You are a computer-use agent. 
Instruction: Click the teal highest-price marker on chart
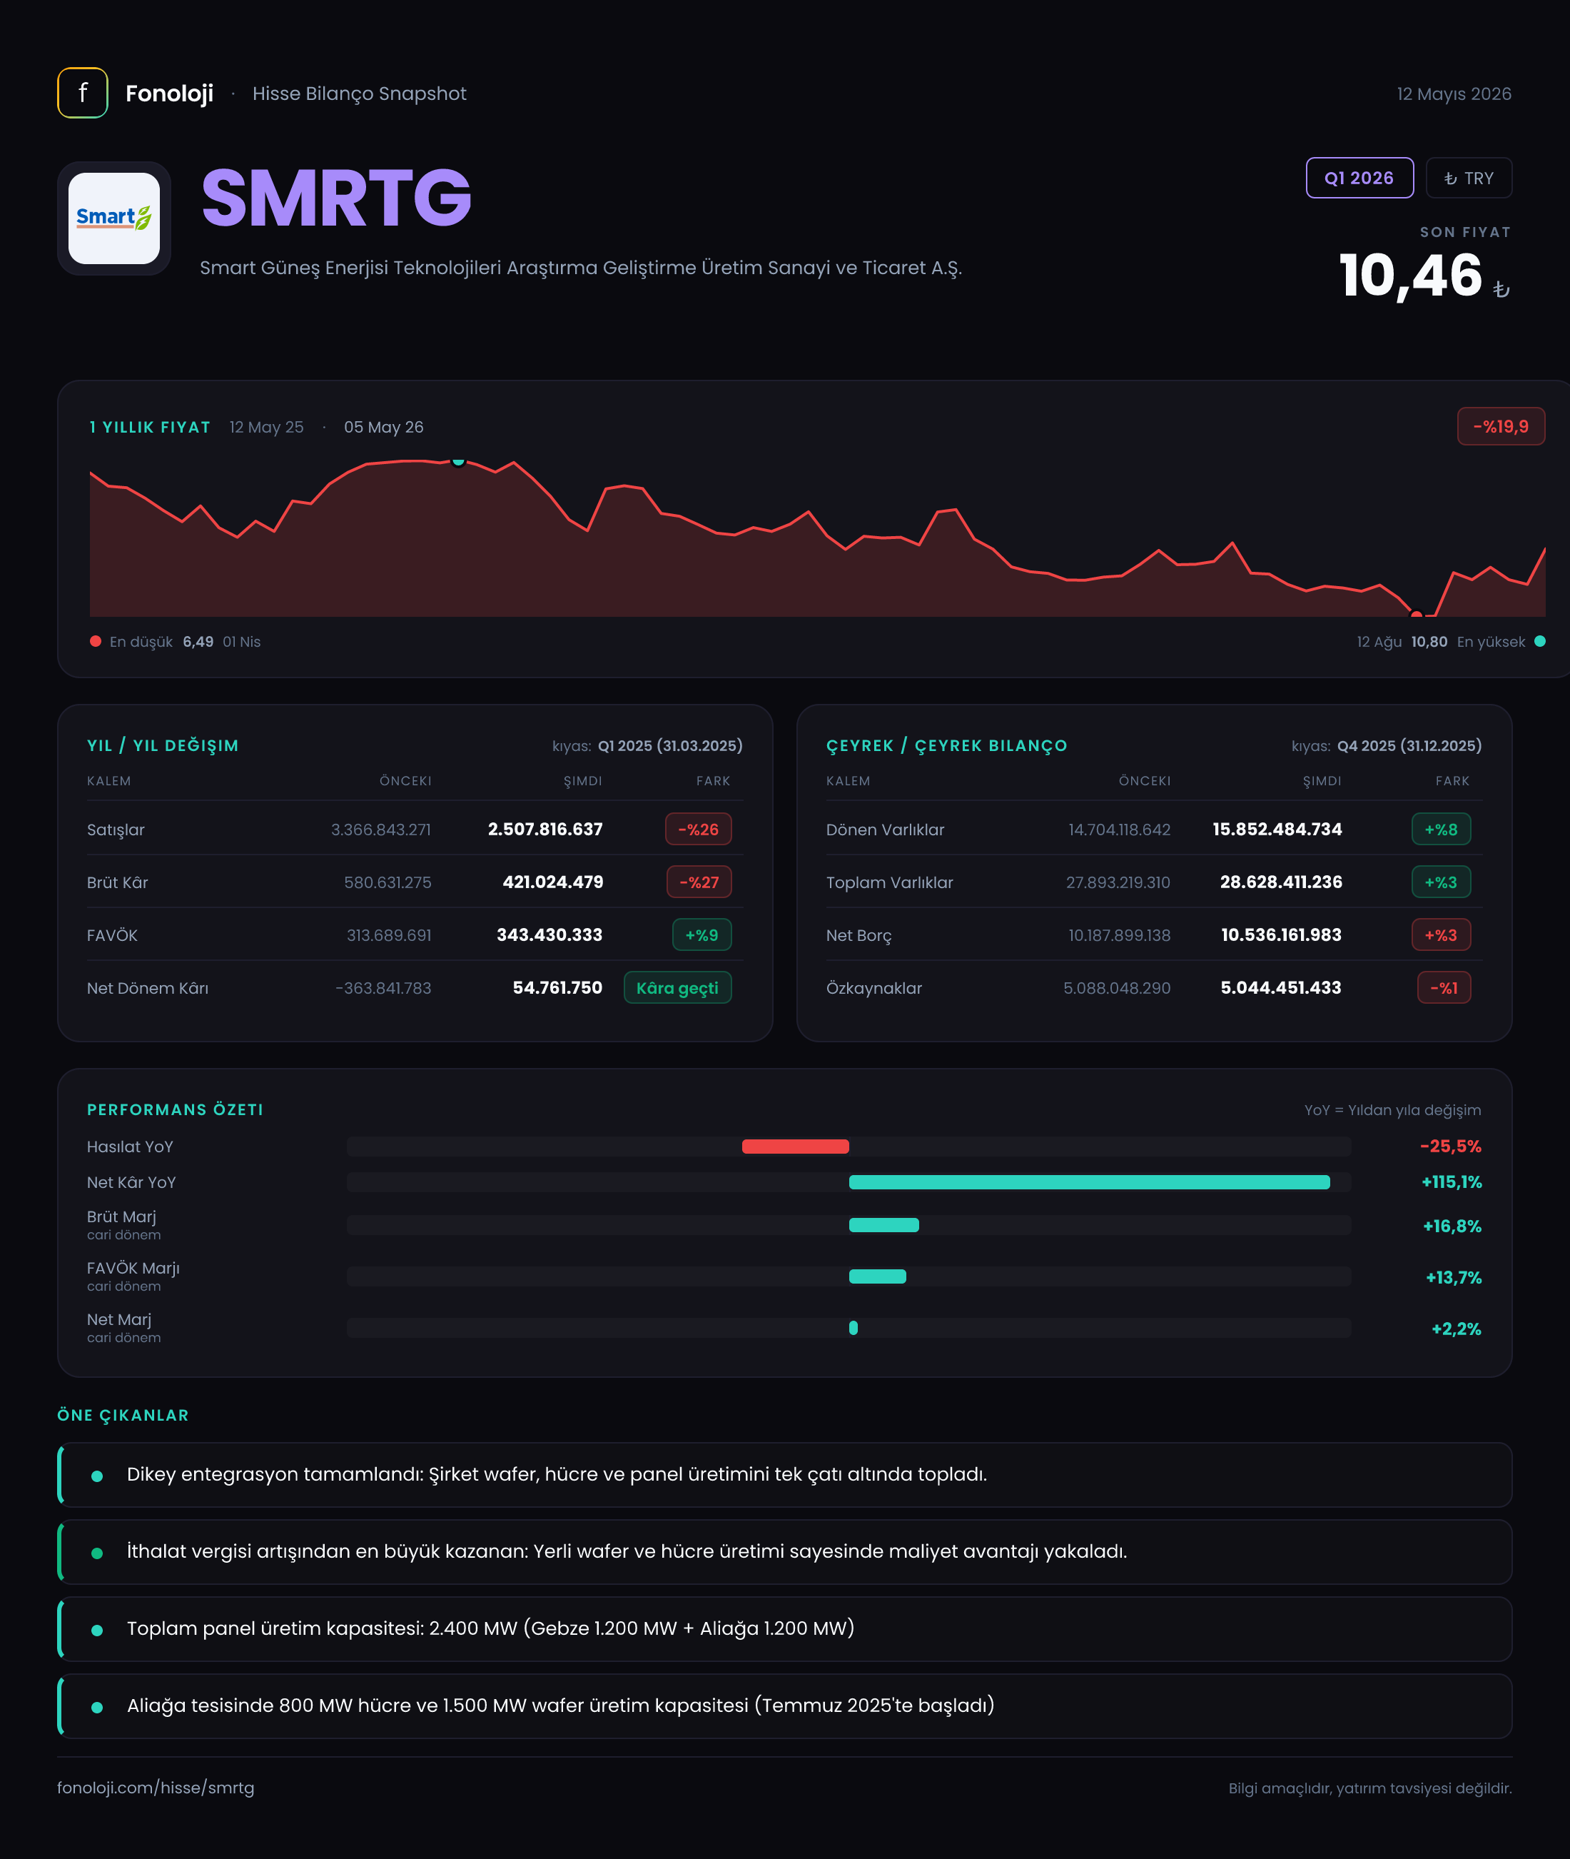[x=458, y=460]
